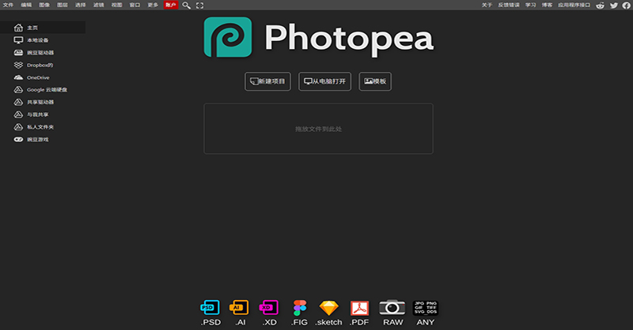Screen dimensions: 633x330
Task: Open the 文件 File menu
Action: [8, 6]
